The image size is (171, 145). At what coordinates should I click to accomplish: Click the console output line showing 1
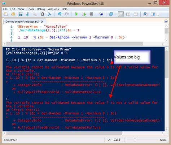[7, 99]
